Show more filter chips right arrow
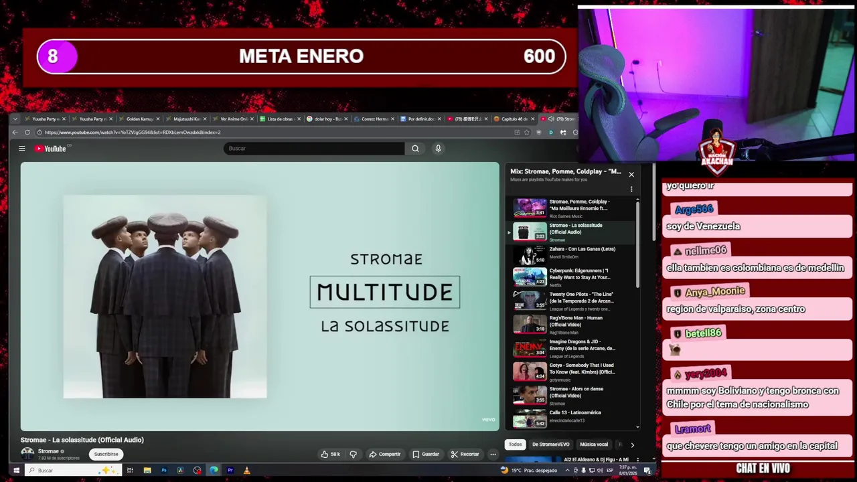 [x=632, y=445]
